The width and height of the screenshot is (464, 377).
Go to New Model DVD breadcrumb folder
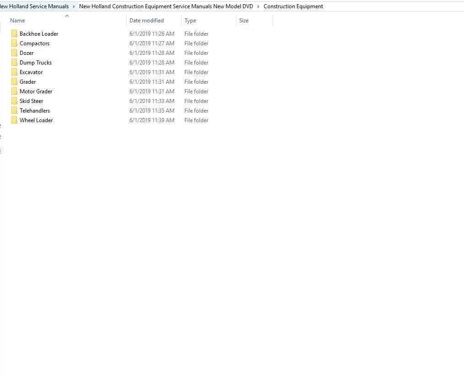(x=166, y=6)
